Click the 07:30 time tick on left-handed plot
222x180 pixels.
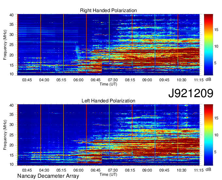click(113, 170)
